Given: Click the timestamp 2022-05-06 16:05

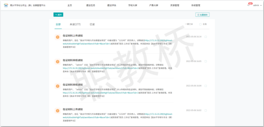Looking at the screenshot, I should pyautogui.click(x=193, y=61).
